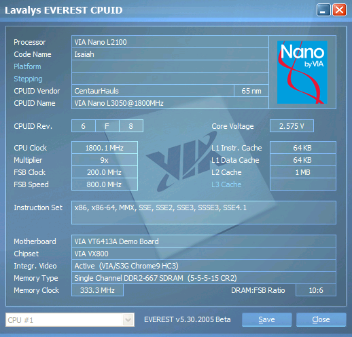The height and width of the screenshot is (337, 352).
Task: Click the 10:6 DRAM:FSB ratio value
Action: click(316, 290)
